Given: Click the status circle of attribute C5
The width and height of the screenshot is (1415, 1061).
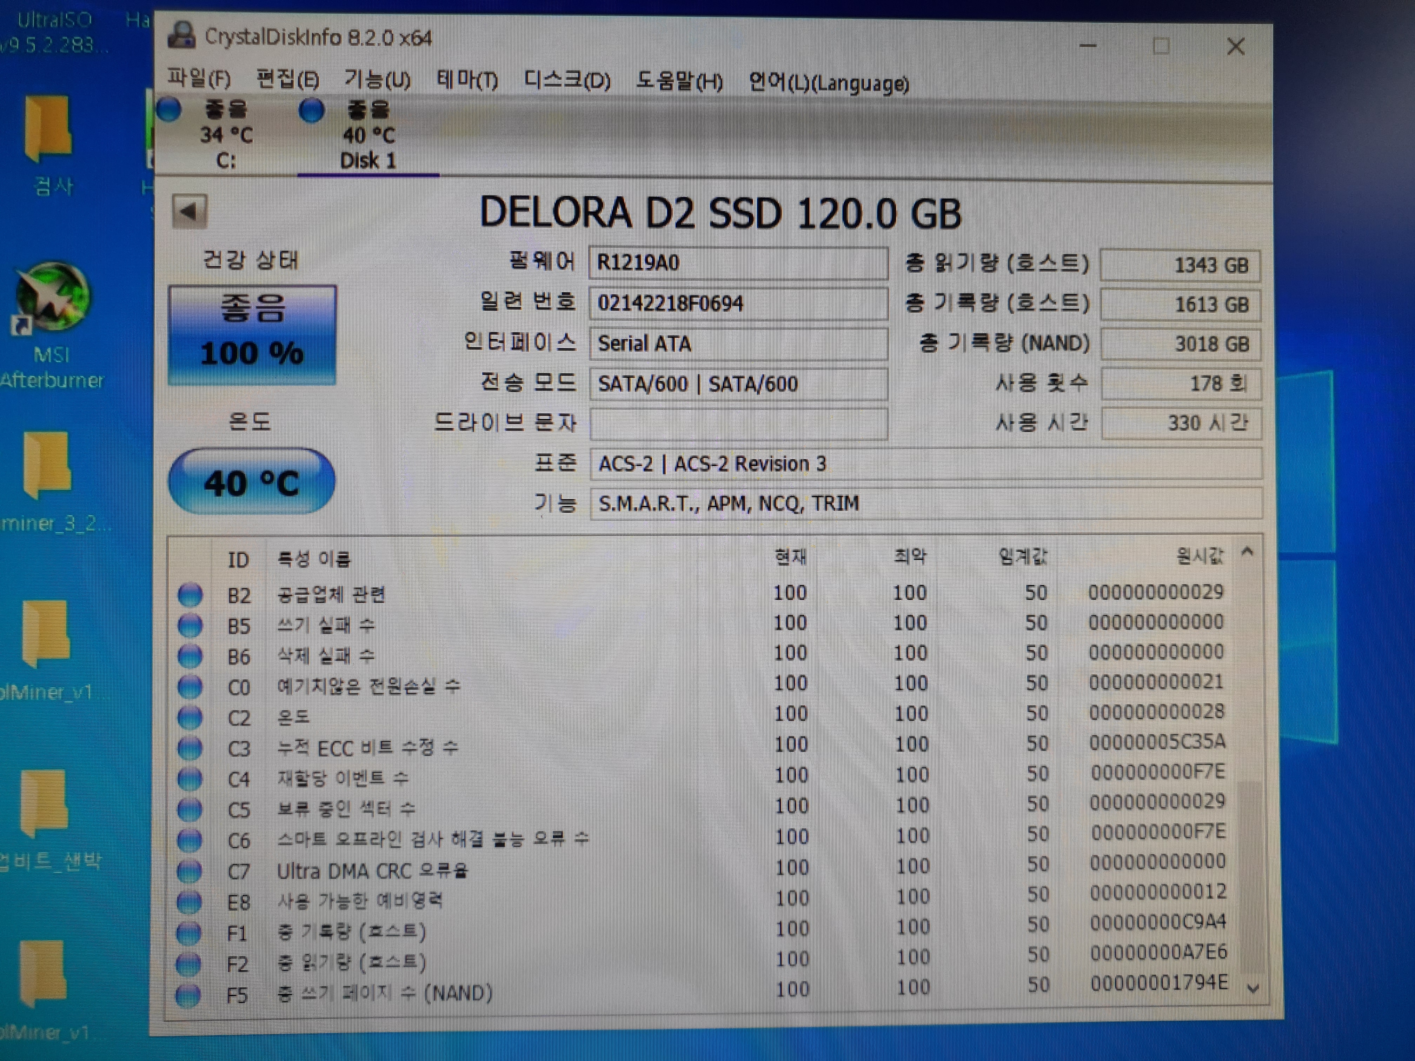Looking at the screenshot, I should pyautogui.click(x=190, y=809).
